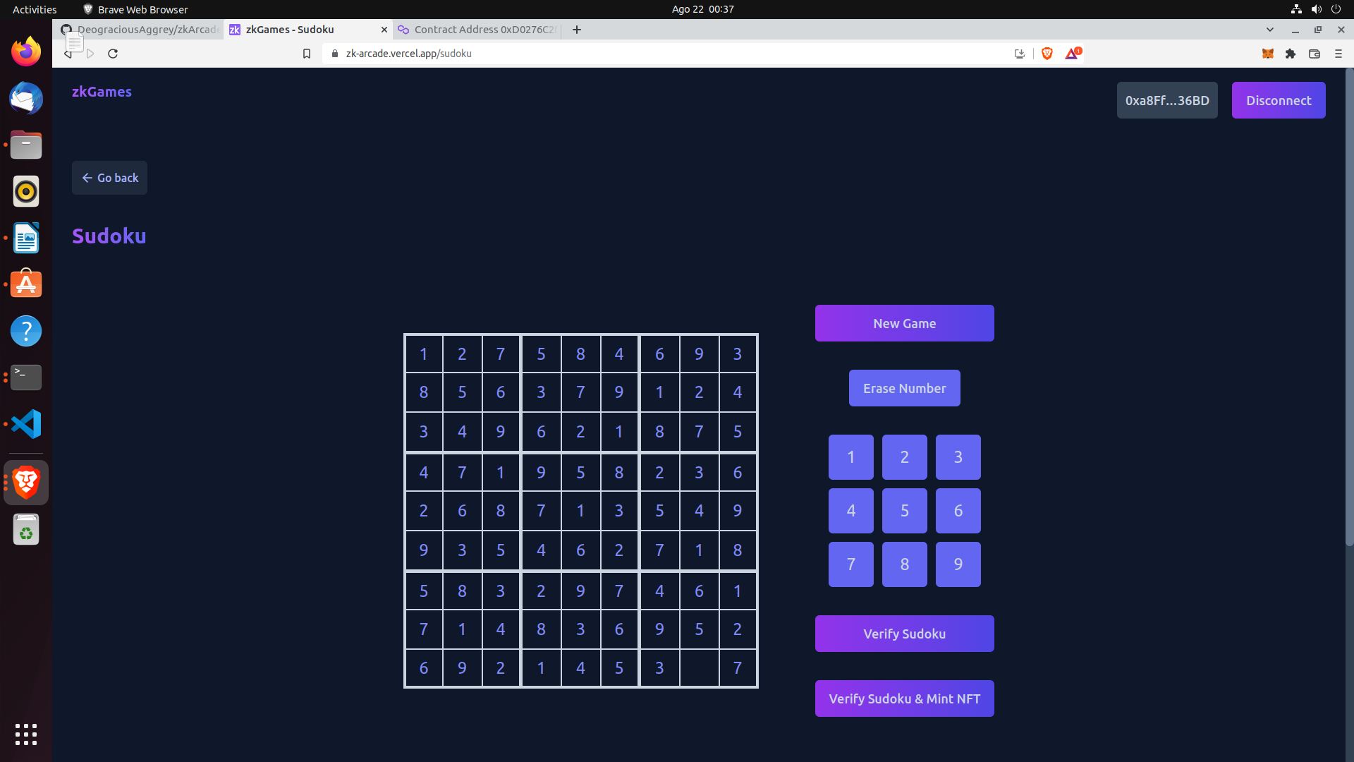Viewport: 1354px width, 762px height.
Task: Bookmark the current page
Action: [x=307, y=54]
